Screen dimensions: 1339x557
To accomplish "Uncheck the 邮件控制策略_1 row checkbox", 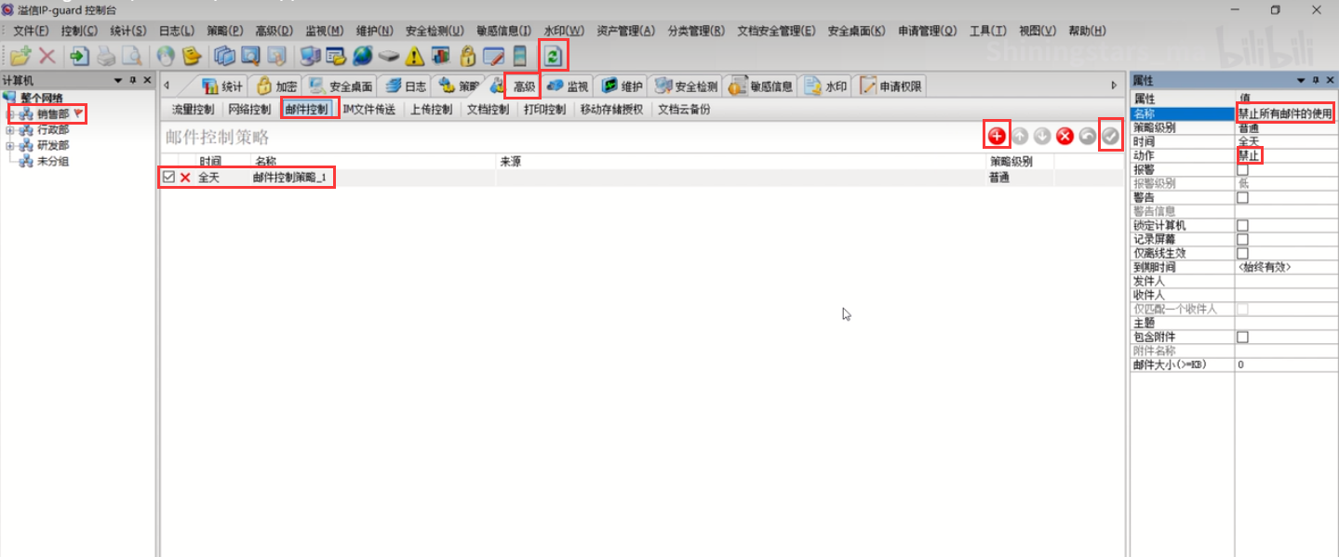I will (168, 177).
